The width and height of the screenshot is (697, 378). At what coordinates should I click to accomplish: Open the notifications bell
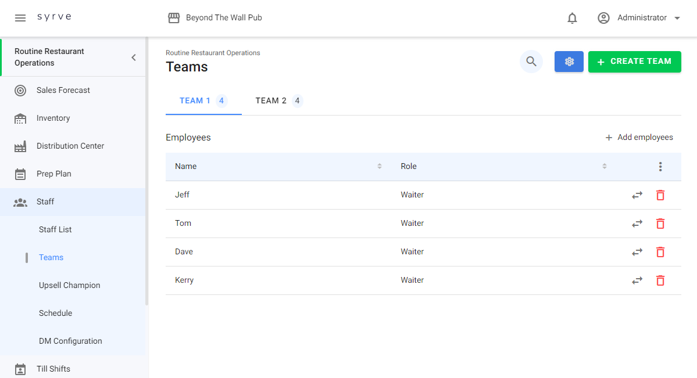572,18
